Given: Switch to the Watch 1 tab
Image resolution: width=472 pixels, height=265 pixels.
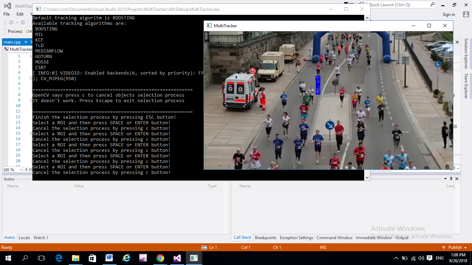Looking at the screenshot, I should click(41, 237).
